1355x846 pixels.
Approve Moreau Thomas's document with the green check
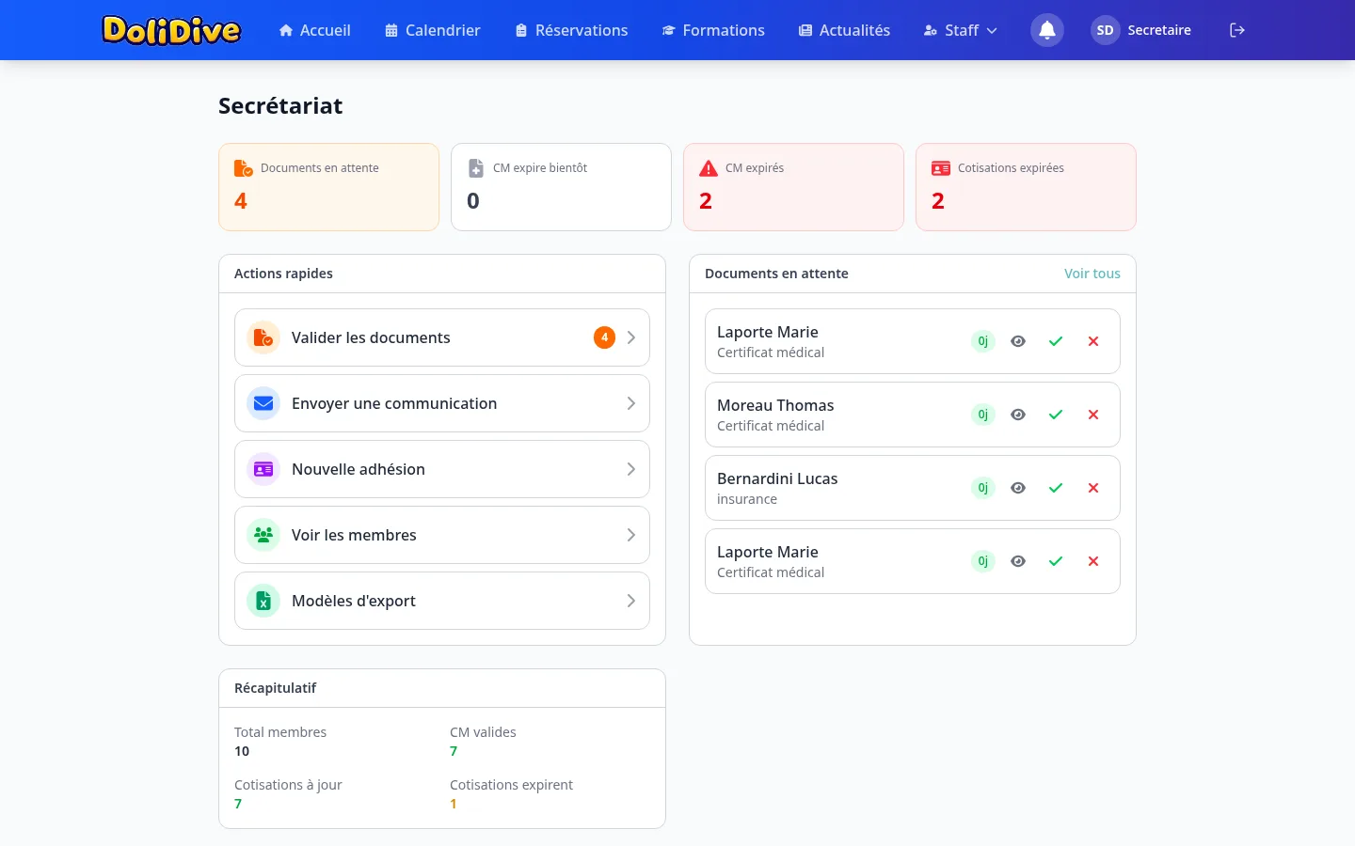(x=1056, y=415)
